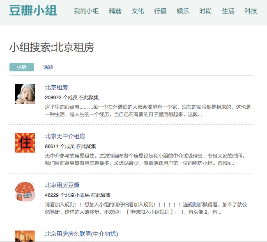
Task: Click description starting 房子里的那点事
Action: tap(148, 111)
